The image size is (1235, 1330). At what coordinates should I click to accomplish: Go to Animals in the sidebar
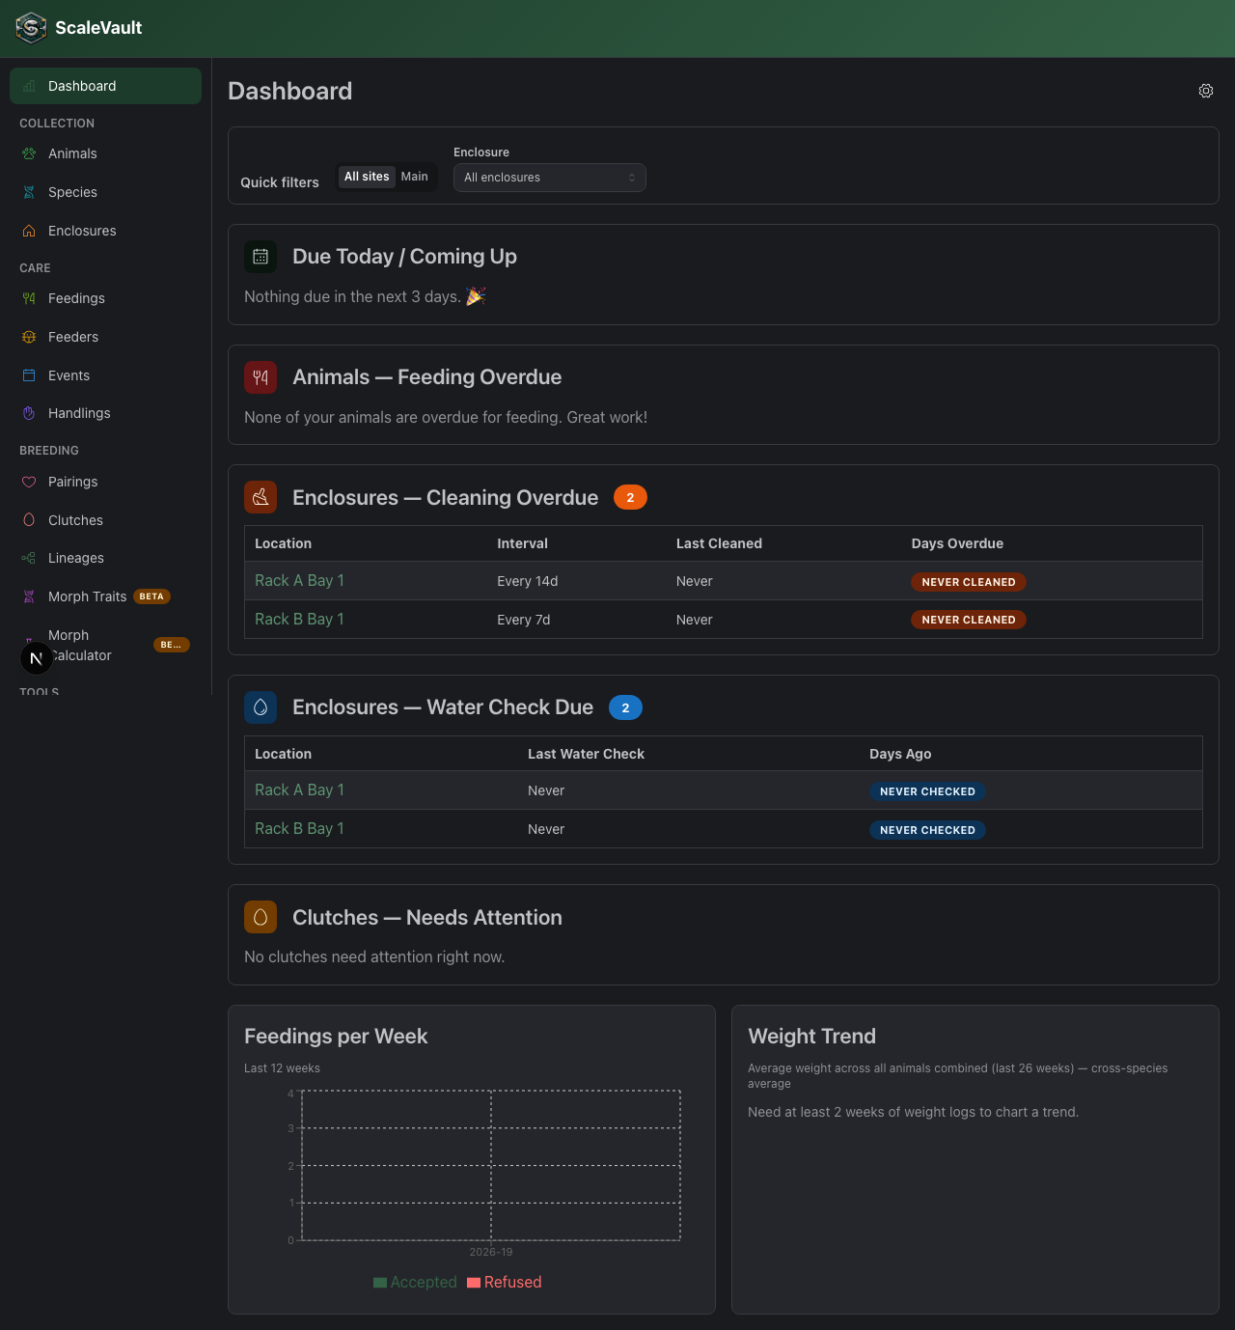click(x=105, y=153)
